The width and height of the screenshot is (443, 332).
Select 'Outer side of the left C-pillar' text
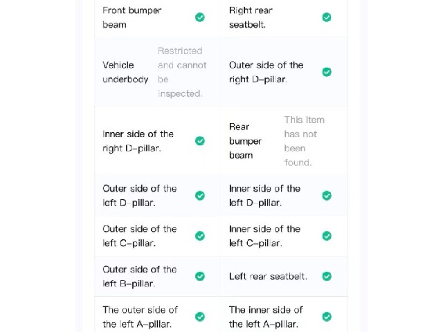pos(140,236)
